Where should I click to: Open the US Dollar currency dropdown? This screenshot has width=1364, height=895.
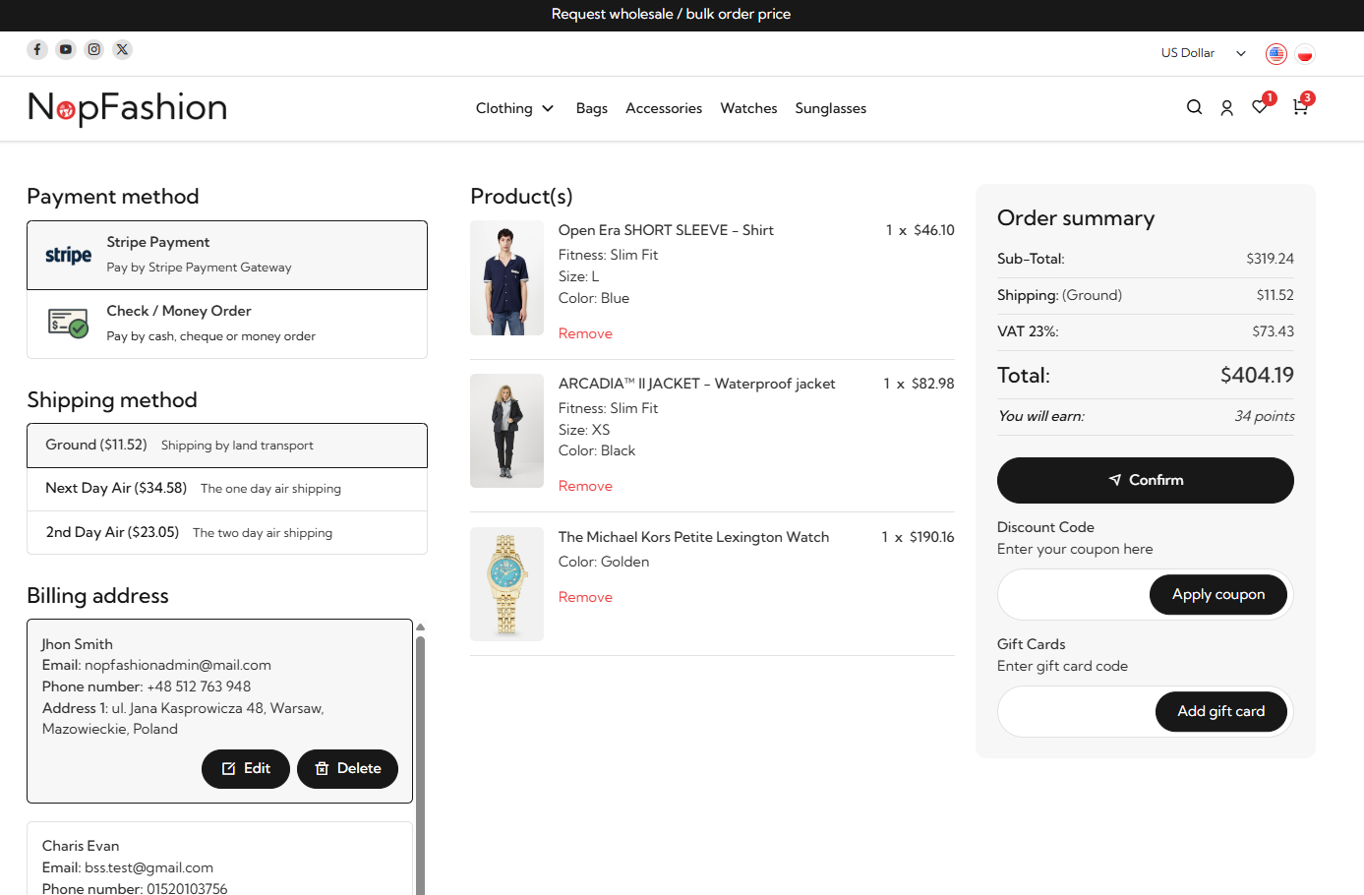click(x=1203, y=53)
